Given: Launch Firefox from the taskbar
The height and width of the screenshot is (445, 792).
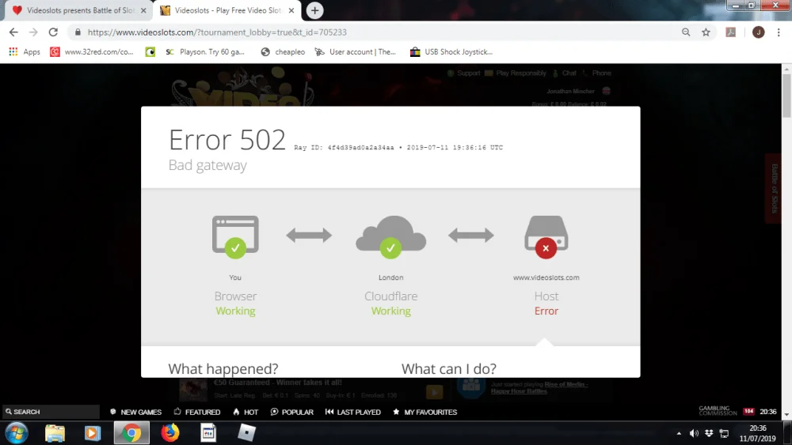Looking at the screenshot, I should pos(170,433).
